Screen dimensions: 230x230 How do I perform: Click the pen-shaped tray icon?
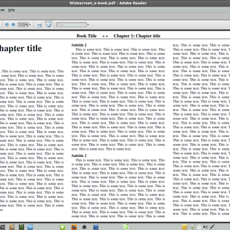coord(212,227)
